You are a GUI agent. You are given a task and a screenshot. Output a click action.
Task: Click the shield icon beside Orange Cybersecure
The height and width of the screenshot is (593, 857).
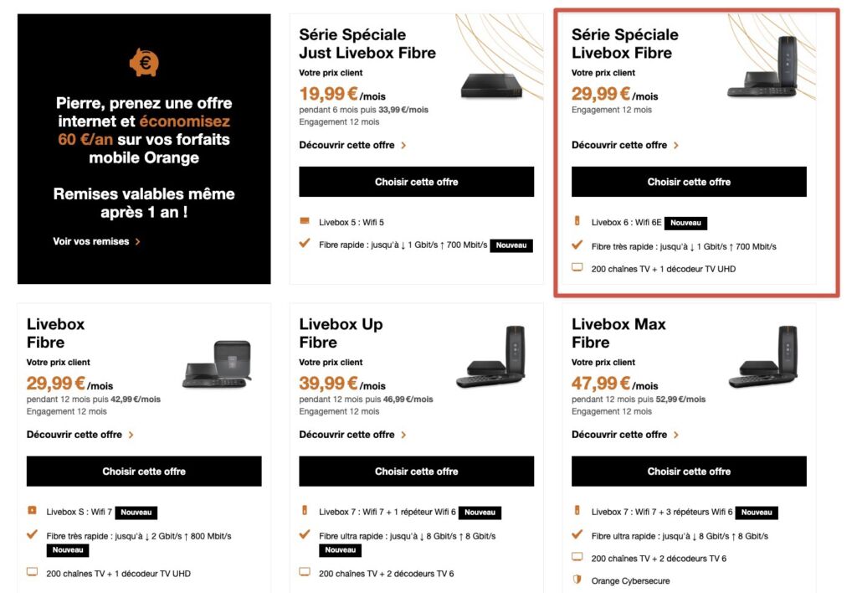[577, 580]
